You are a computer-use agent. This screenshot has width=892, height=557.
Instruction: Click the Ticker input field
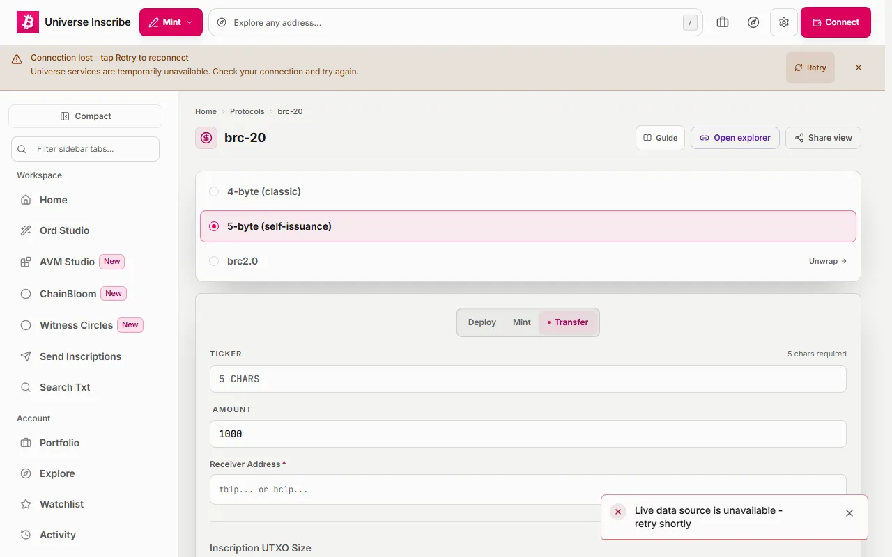[528, 379]
